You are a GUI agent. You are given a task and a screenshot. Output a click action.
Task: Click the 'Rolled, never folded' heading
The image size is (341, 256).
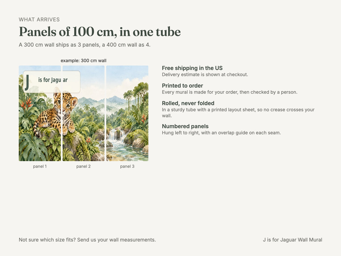pyautogui.click(x=188, y=103)
